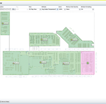Click green status icon in upper middle room
This screenshot has width=106, height=104.
pyautogui.click(x=42, y=39)
